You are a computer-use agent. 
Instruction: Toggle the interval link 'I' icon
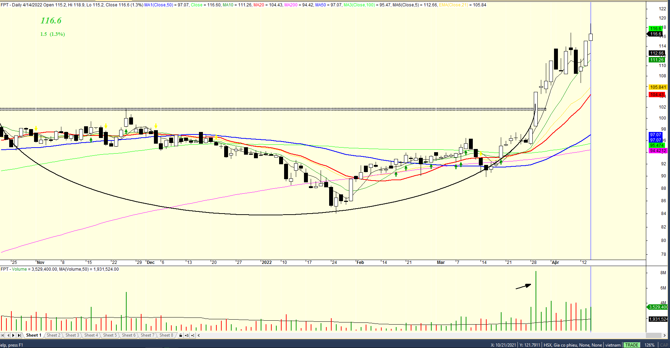(193, 335)
